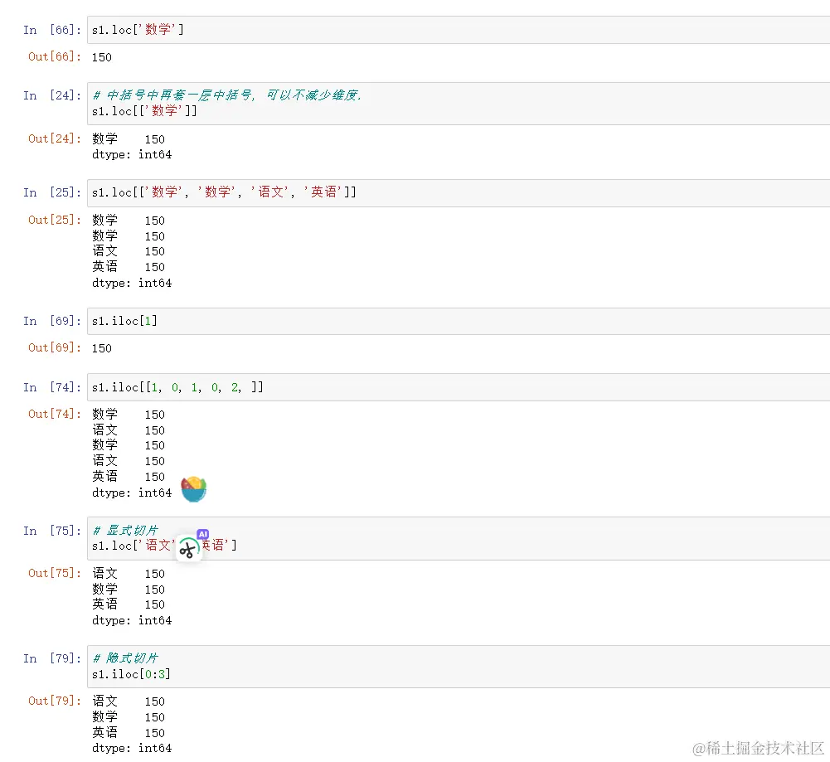Screen dimensions: 830x762
Task: Select the In [79] prompt
Action: point(52,659)
